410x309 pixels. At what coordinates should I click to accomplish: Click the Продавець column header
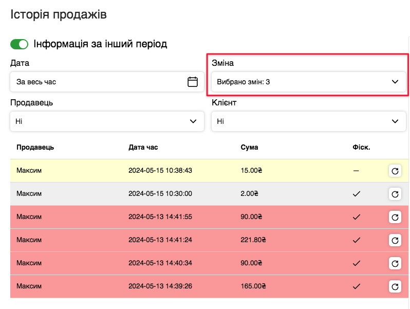[x=35, y=148]
